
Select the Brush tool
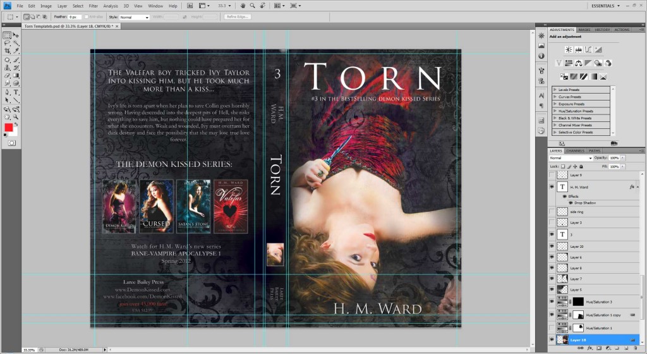point(16,60)
